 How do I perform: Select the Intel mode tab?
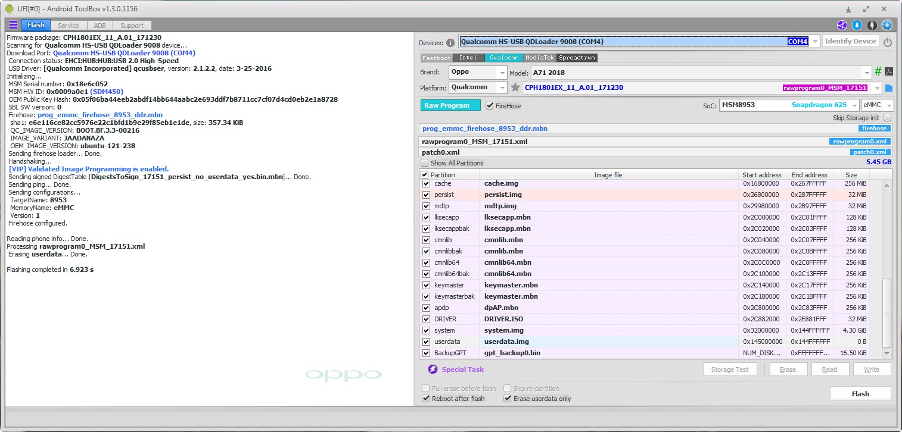pyautogui.click(x=468, y=58)
